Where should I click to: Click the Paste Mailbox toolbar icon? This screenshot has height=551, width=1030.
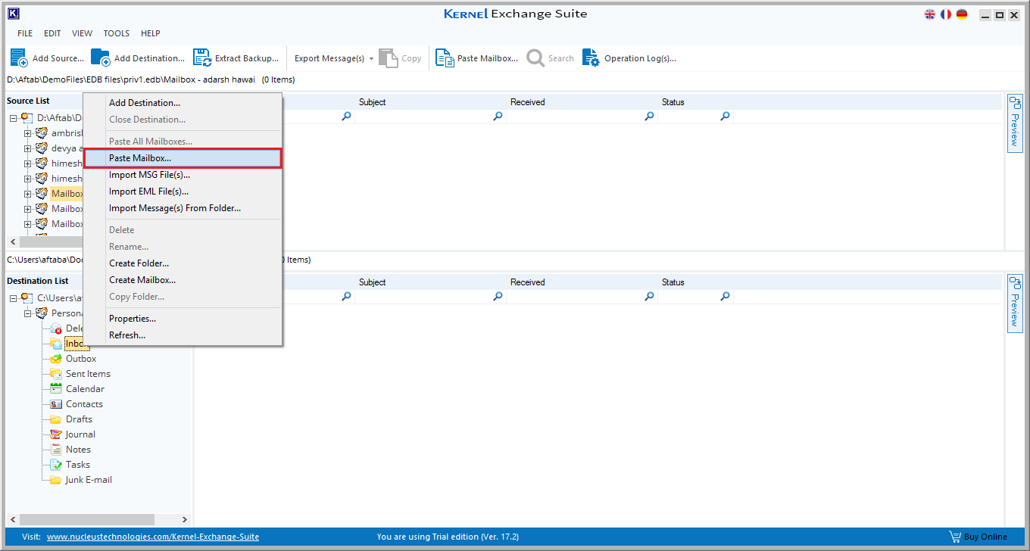[x=445, y=58]
